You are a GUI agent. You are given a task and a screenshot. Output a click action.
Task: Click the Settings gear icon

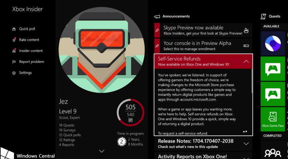[14, 73]
